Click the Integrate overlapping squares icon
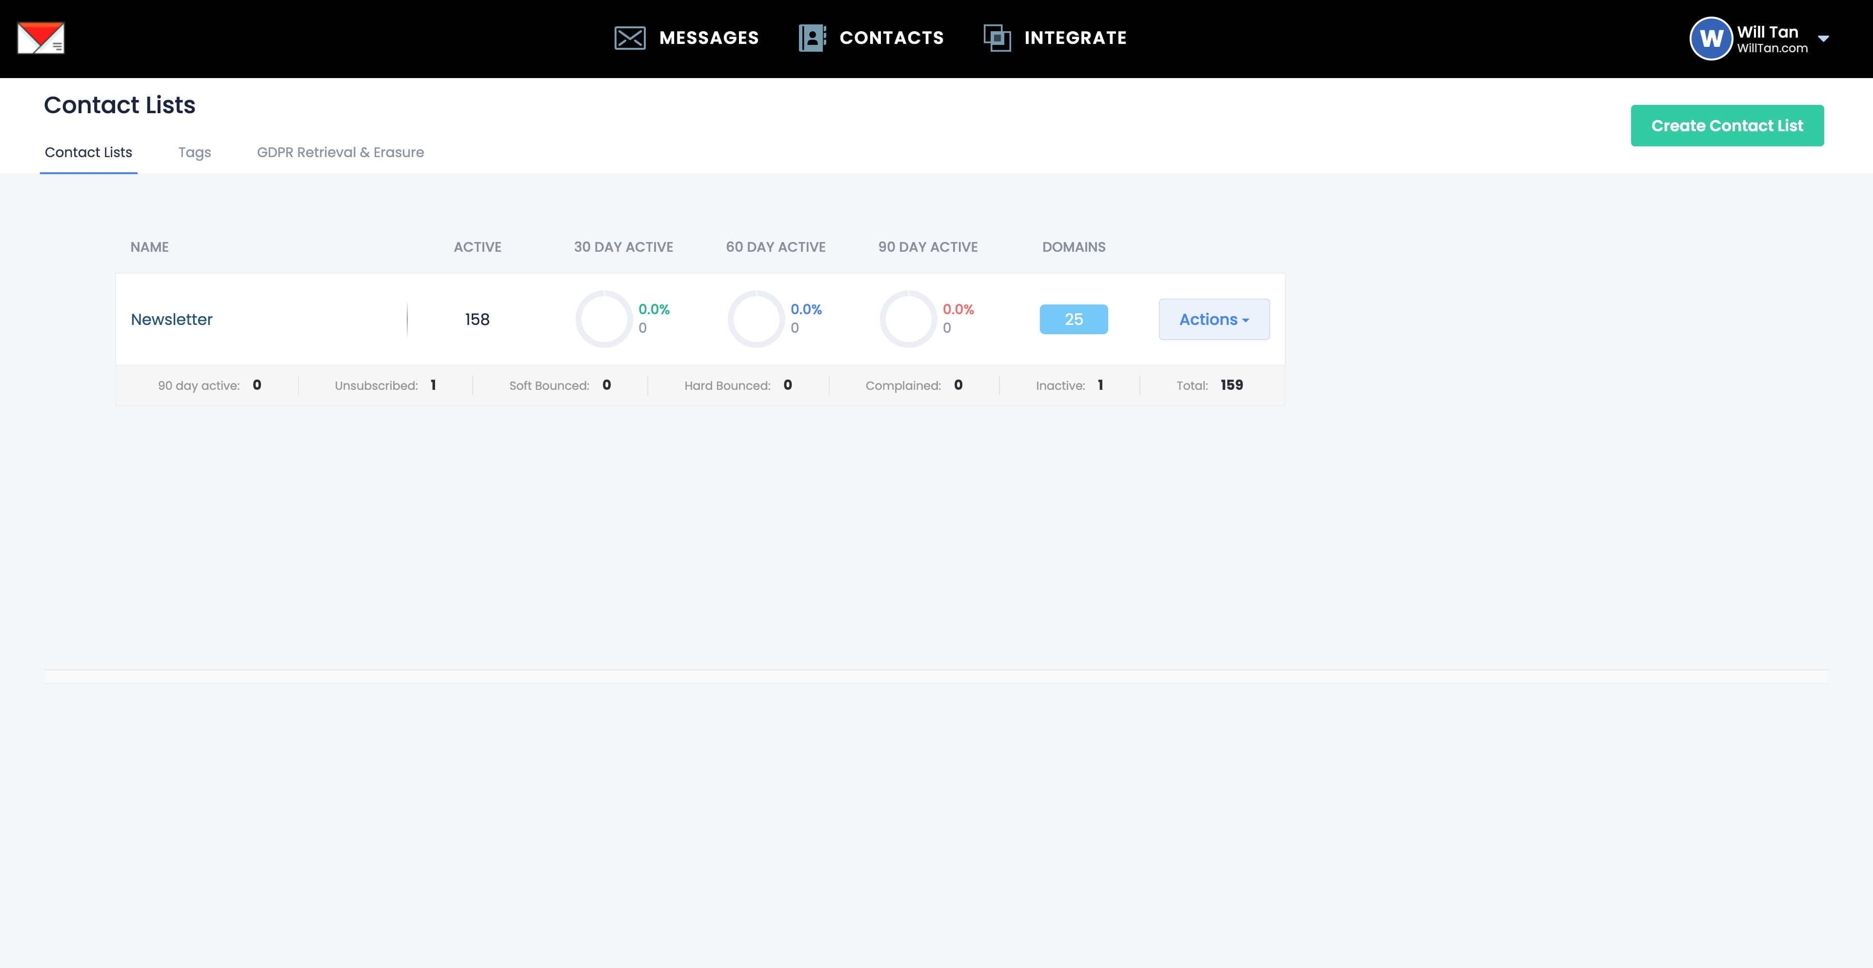 [997, 38]
